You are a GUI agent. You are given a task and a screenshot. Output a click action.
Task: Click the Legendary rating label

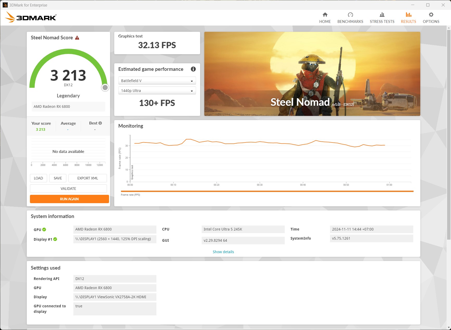68,96
